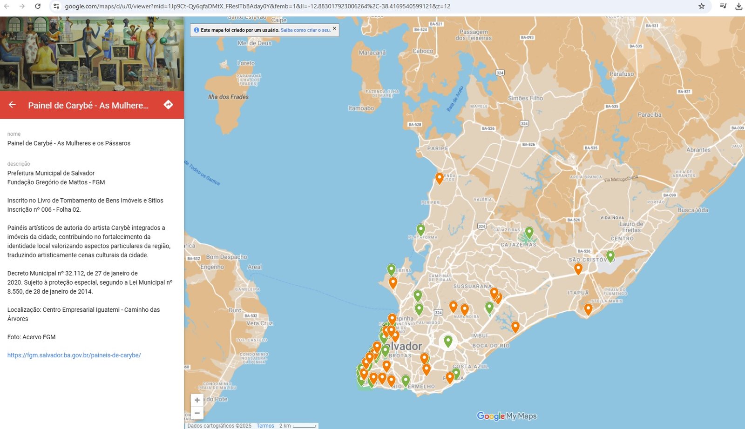Screen dimensions: 745x429
Task: View site information icon in address bar
Action: pyautogui.click(x=56, y=6)
